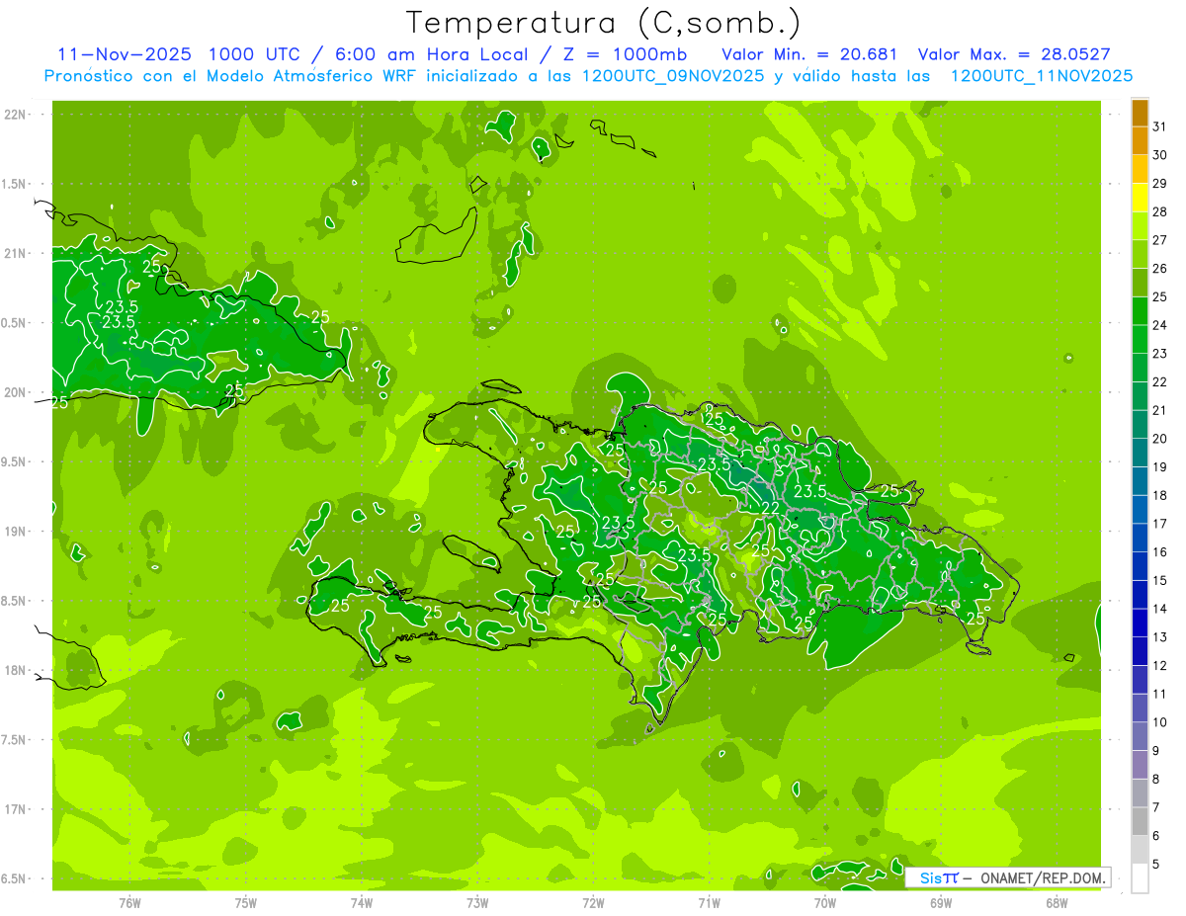
Task: Click the "ONAMET/REP.DOM." credit label
Action: tap(1043, 877)
